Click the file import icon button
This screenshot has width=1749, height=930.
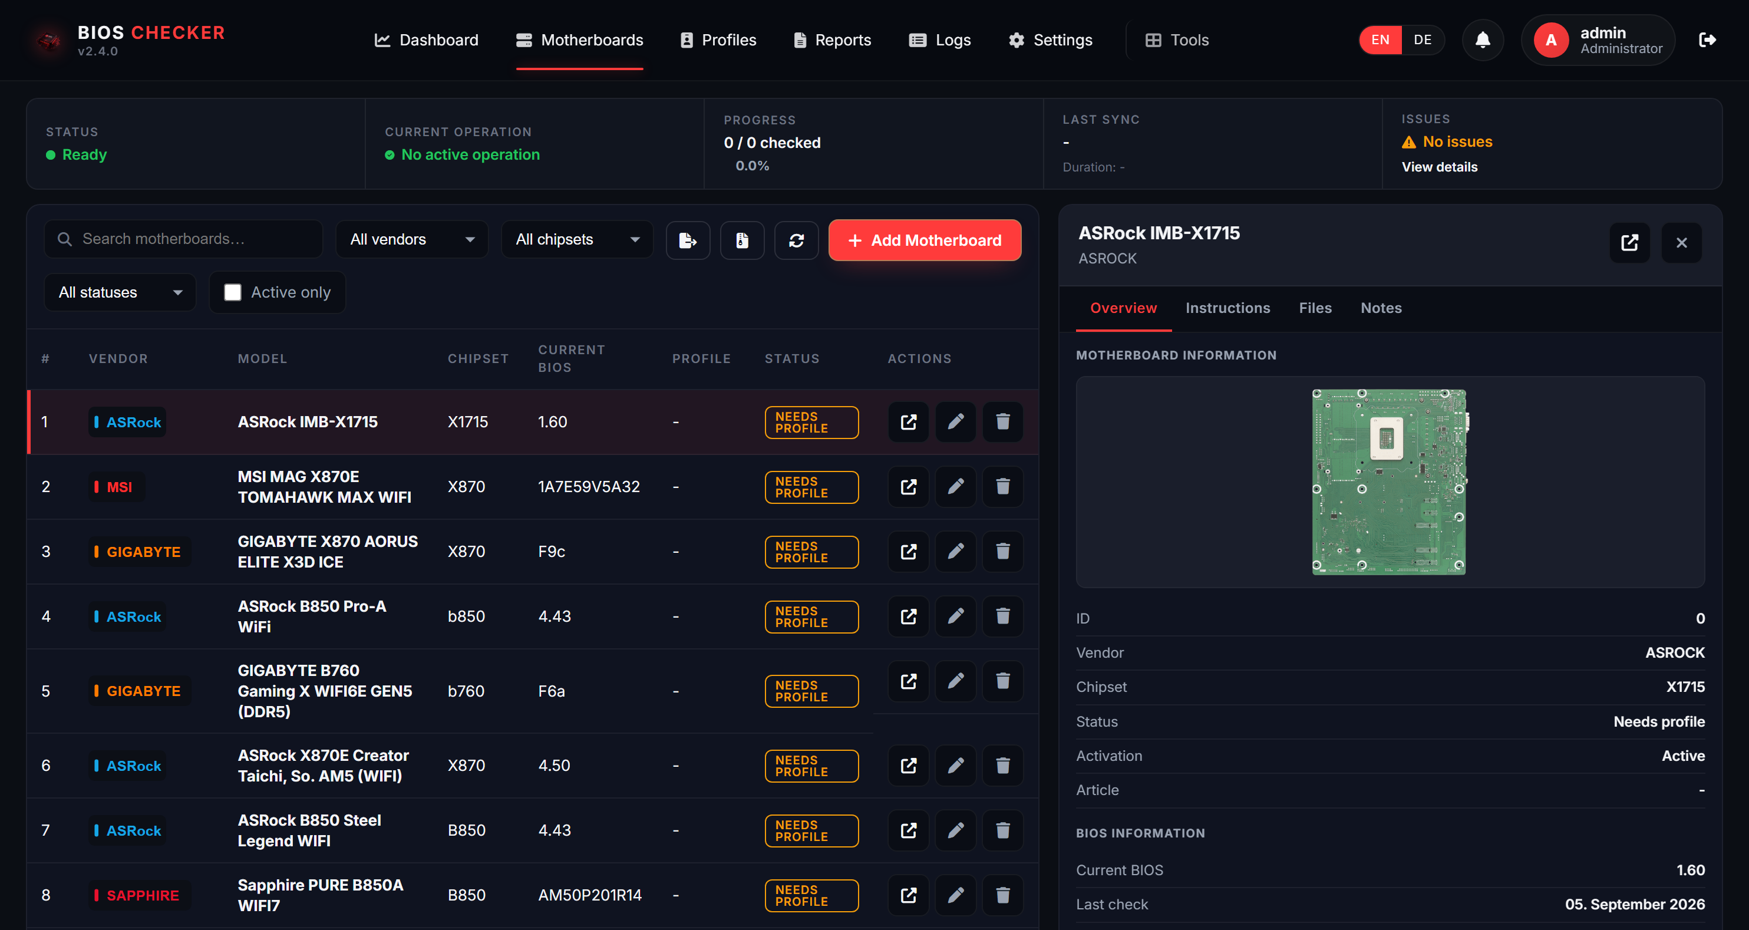[x=742, y=240]
